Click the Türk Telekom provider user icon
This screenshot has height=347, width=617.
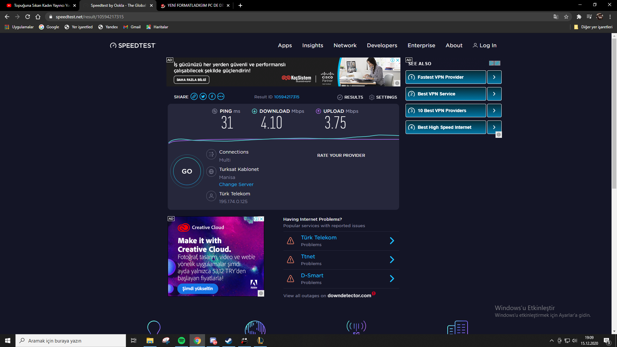211,196
